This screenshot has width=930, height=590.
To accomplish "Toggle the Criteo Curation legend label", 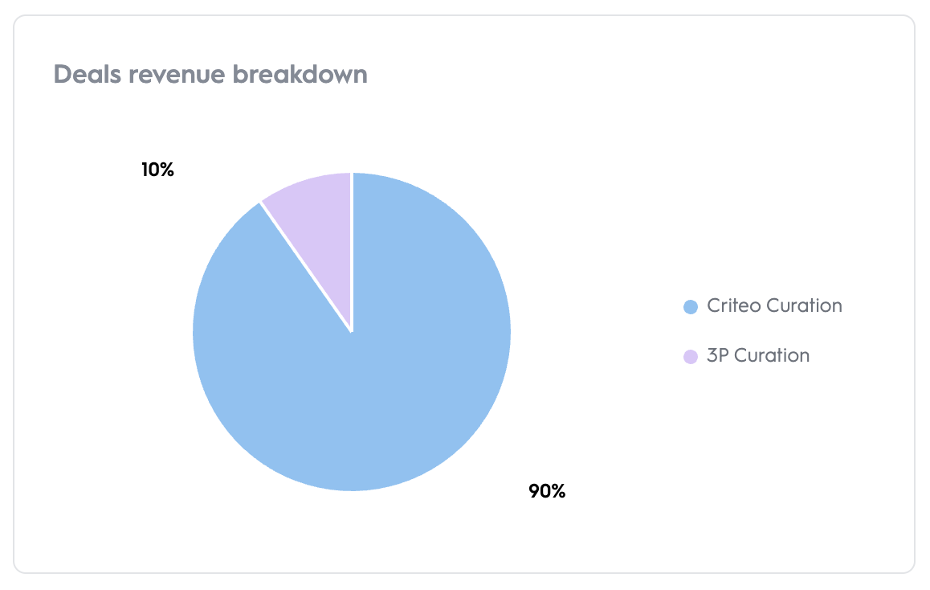I will [774, 306].
